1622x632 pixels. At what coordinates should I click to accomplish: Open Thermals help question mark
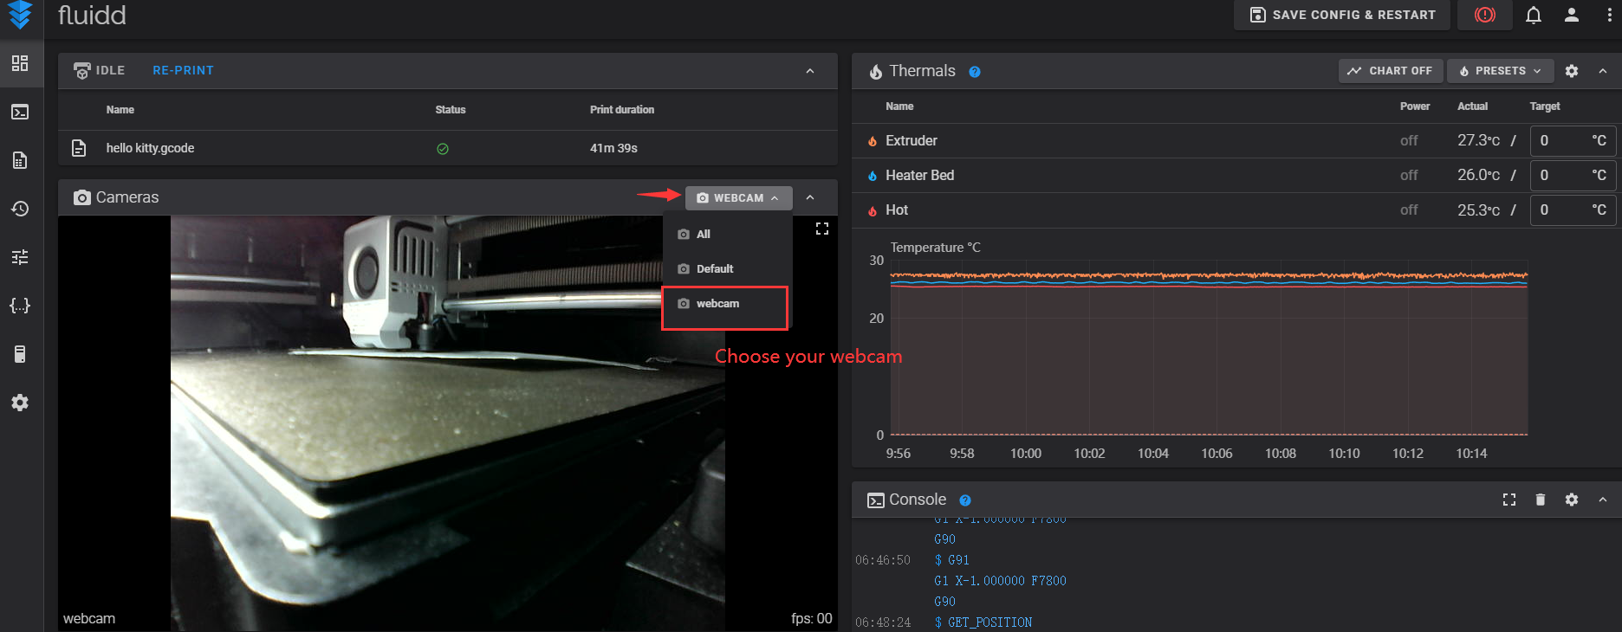click(975, 72)
